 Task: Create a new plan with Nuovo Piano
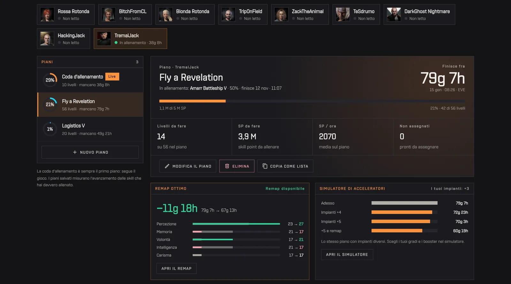coord(90,152)
